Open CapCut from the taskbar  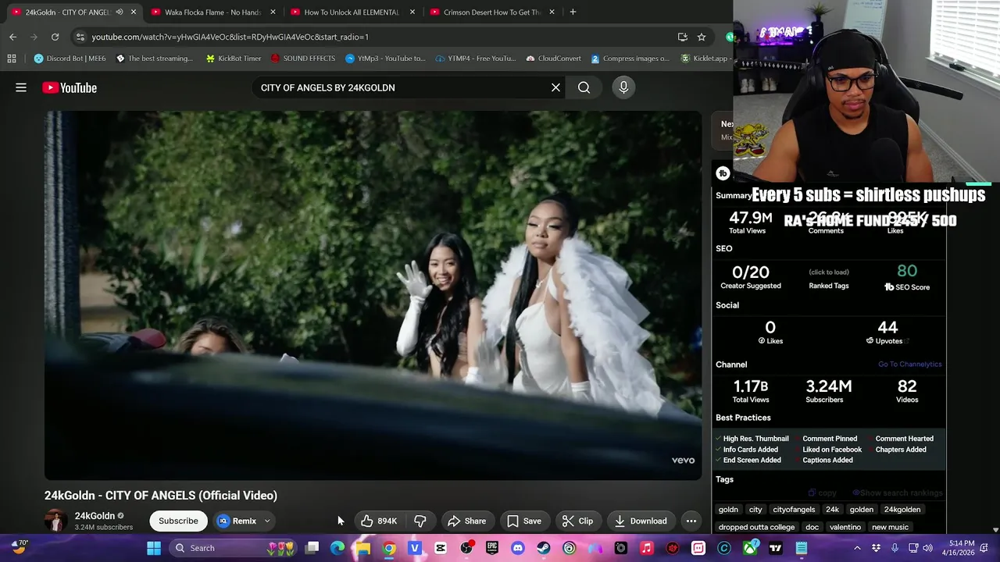pyautogui.click(x=441, y=548)
